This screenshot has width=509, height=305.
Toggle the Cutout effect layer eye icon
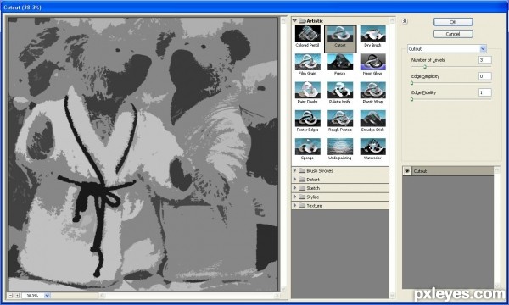(407, 171)
